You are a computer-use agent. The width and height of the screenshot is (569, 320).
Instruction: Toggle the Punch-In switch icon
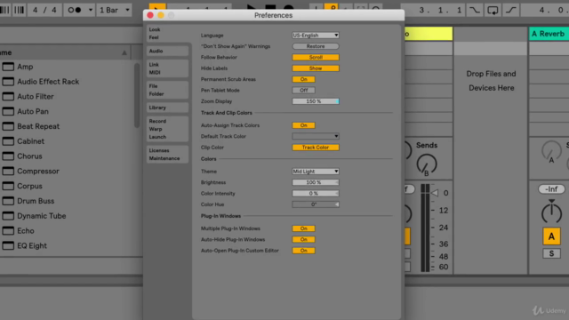pos(474,10)
